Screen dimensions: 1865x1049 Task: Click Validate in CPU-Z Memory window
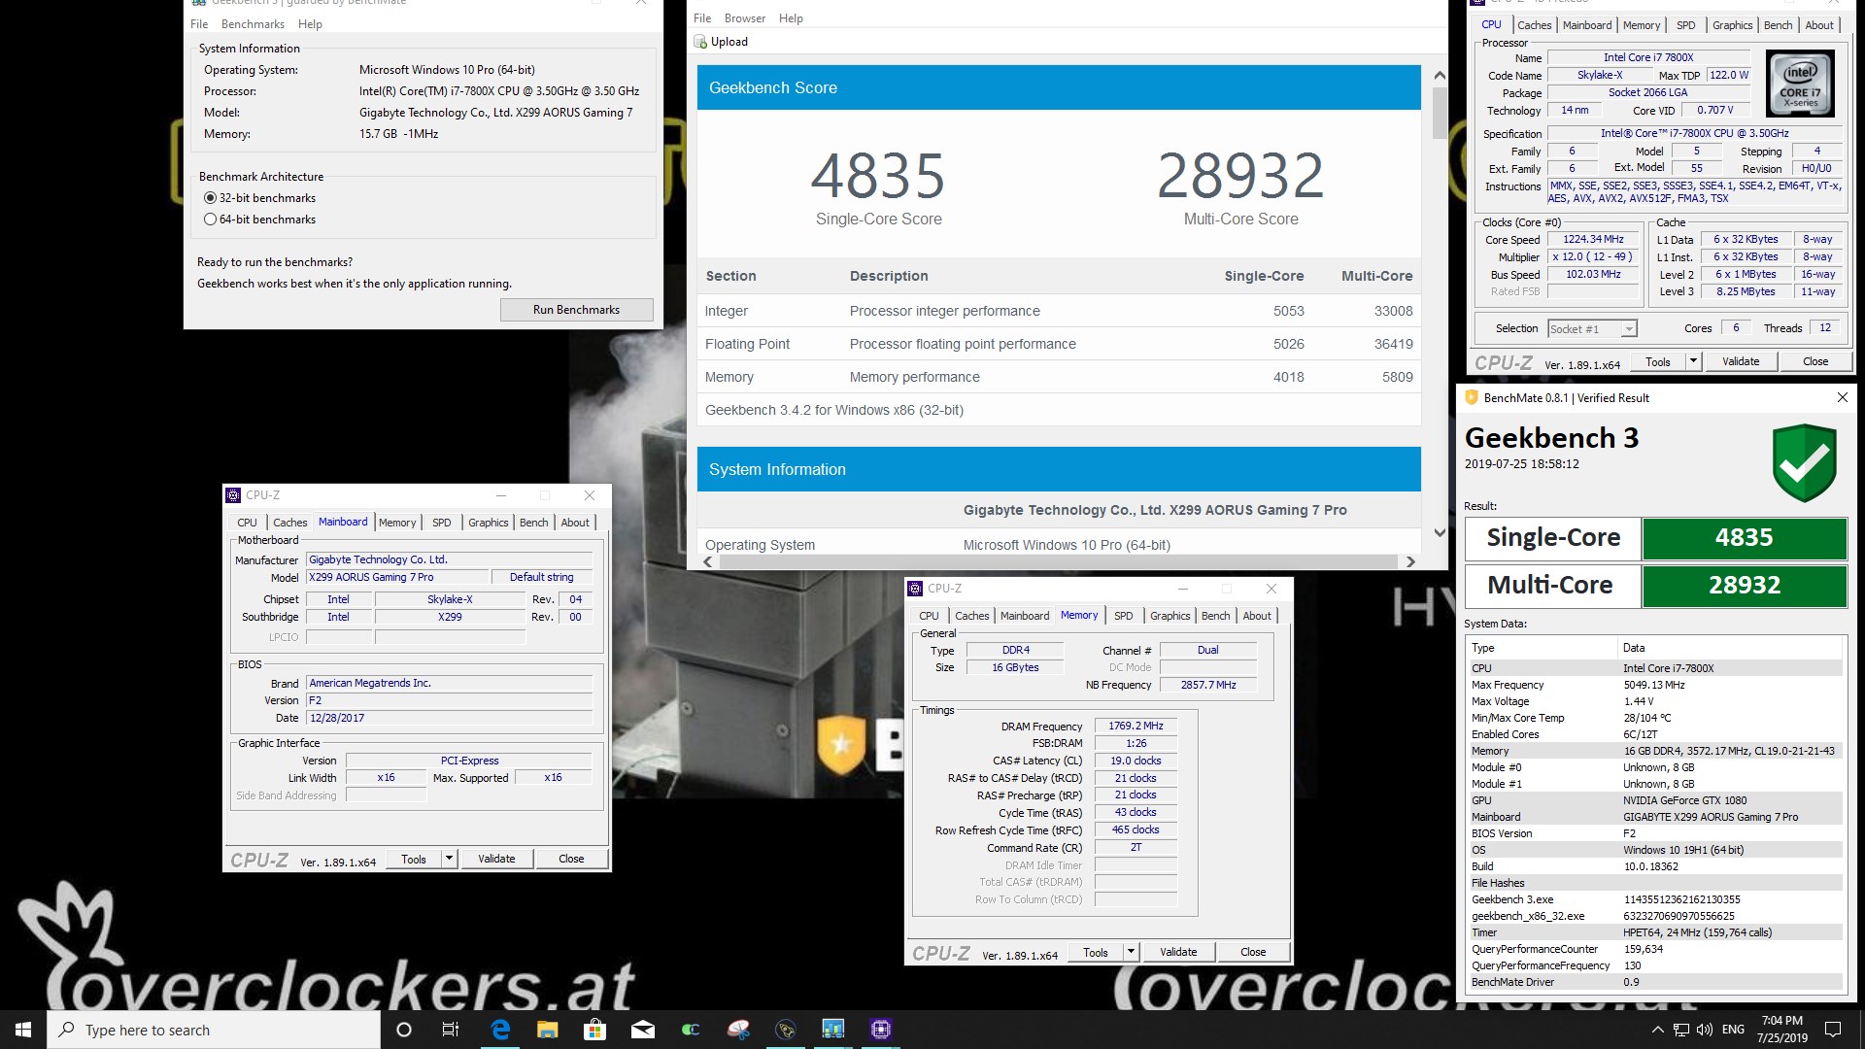[1178, 952]
